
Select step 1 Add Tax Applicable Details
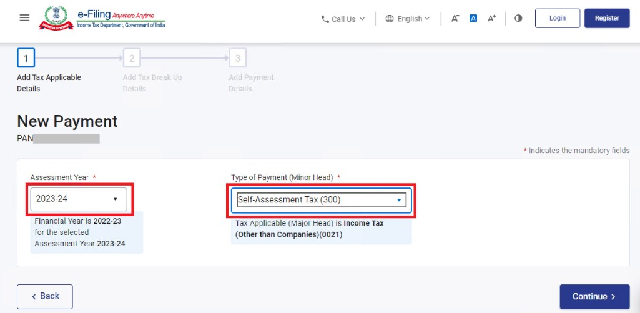click(26, 59)
